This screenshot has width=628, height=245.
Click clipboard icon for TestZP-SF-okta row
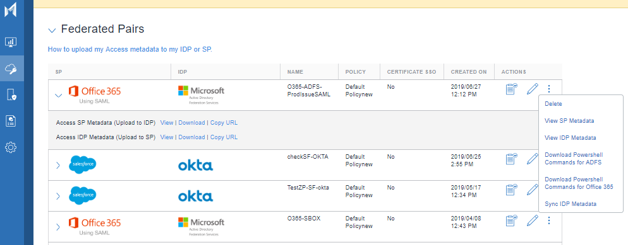511,190
